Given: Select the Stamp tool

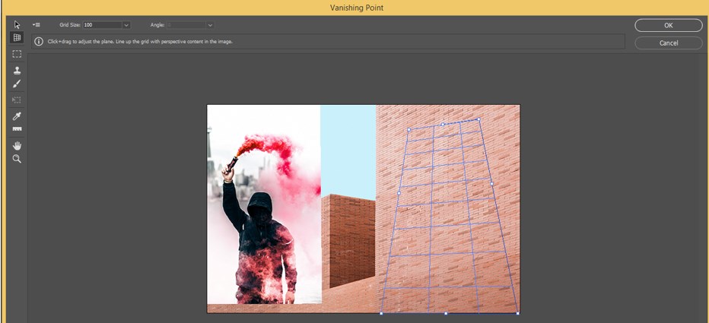Looking at the screenshot, I should click(x=17, y=71).
